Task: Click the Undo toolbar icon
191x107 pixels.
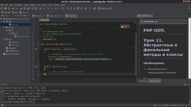Action: coord(13,9)
